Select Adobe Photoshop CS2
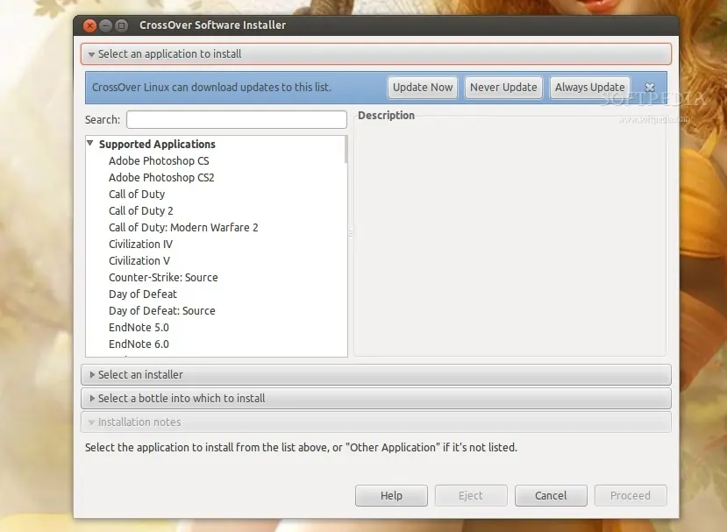Viewport: 727px width, 532px height. 161,178
